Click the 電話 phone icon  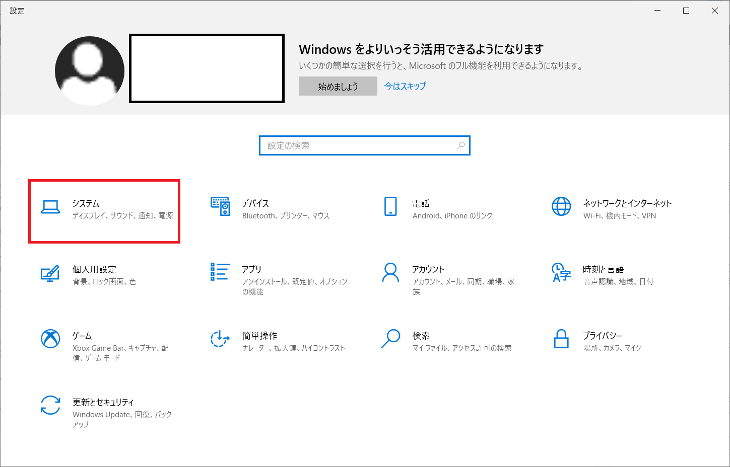point(390,206)
